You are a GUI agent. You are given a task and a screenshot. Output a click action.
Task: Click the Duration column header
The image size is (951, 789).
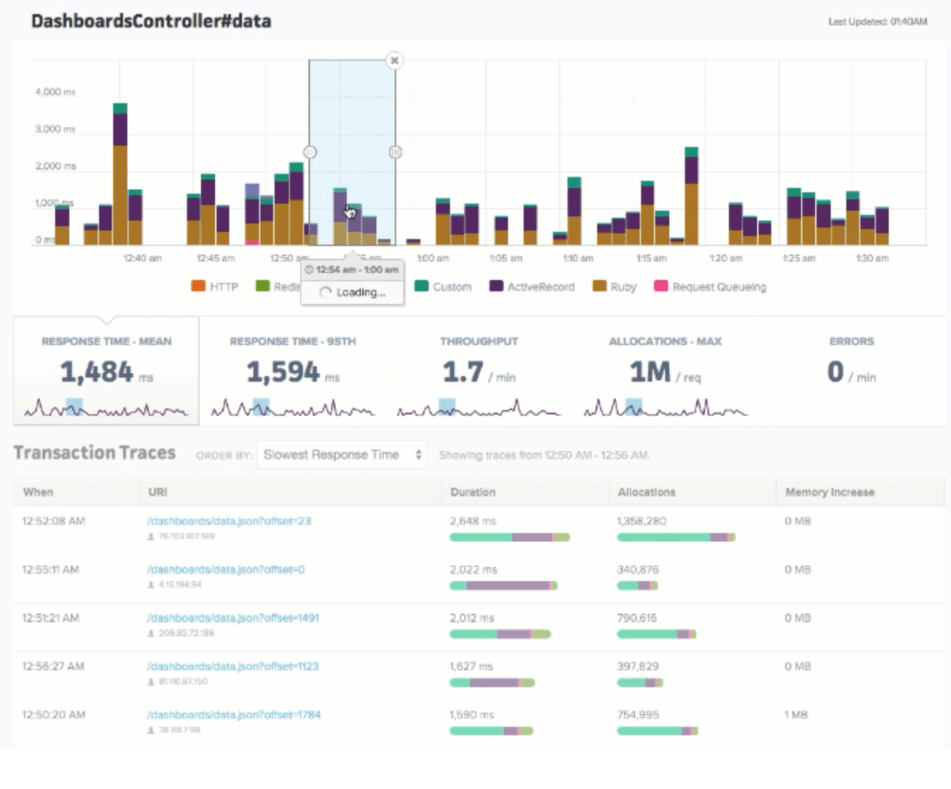pos(473,492)
